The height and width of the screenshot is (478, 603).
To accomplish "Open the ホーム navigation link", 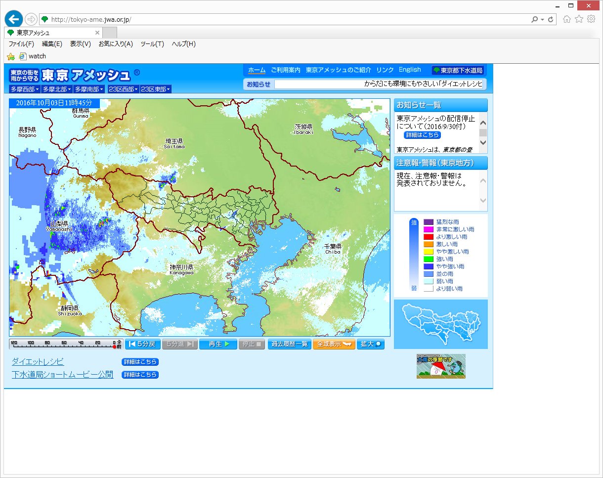I will (x=257, y=70).
